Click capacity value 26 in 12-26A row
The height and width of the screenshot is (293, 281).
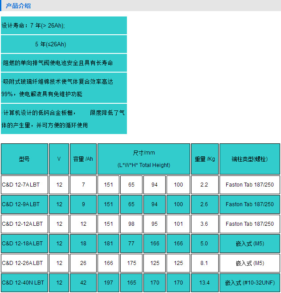pos(83,263)
